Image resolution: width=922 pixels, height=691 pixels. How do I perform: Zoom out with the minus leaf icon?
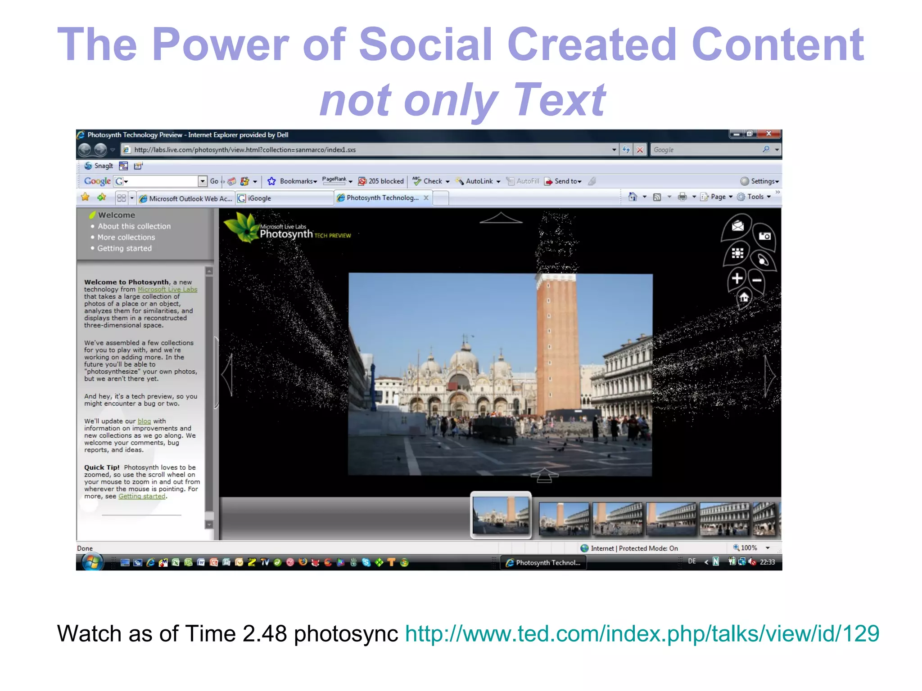point(757,280)
